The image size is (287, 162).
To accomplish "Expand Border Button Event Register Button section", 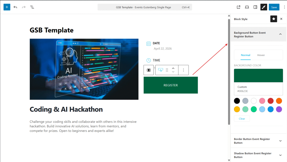I will (x=280, y=141).
